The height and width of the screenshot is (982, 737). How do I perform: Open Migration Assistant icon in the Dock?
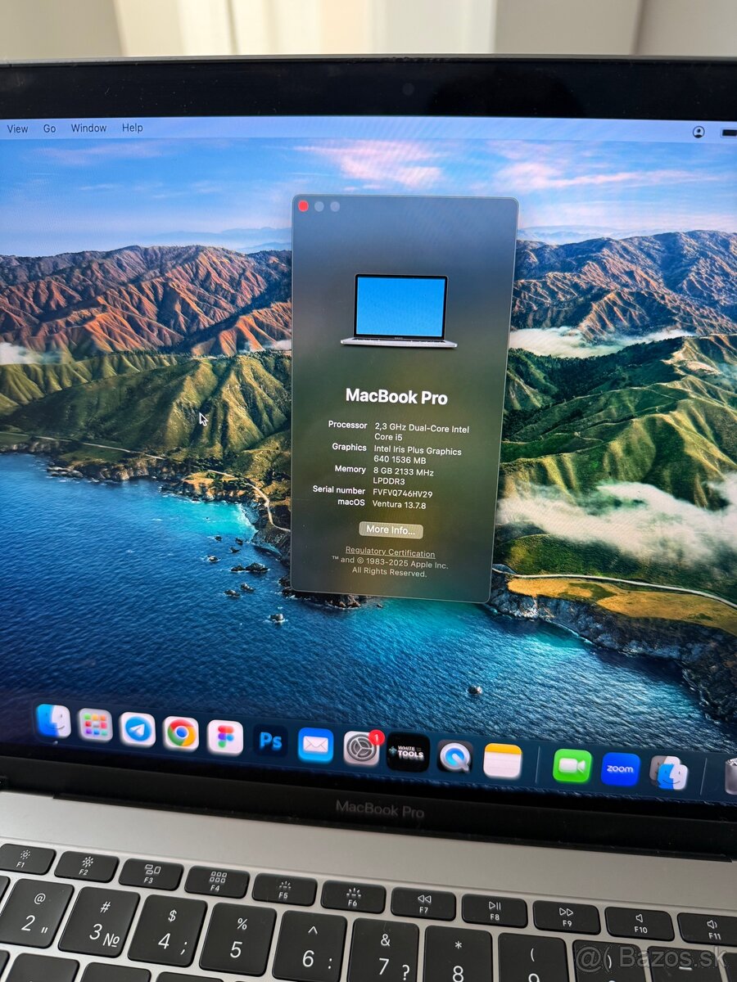[669, 773]
